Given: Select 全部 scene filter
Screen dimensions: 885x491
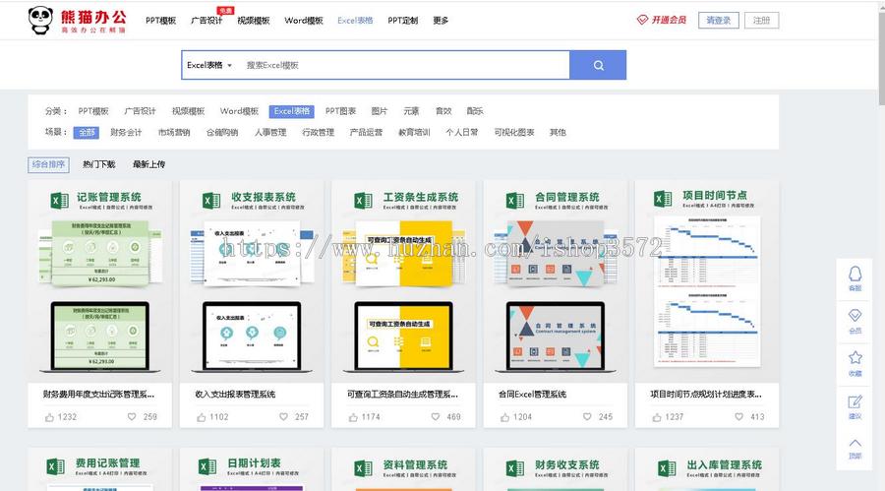Looking at the screenshot, I should 87,132.
